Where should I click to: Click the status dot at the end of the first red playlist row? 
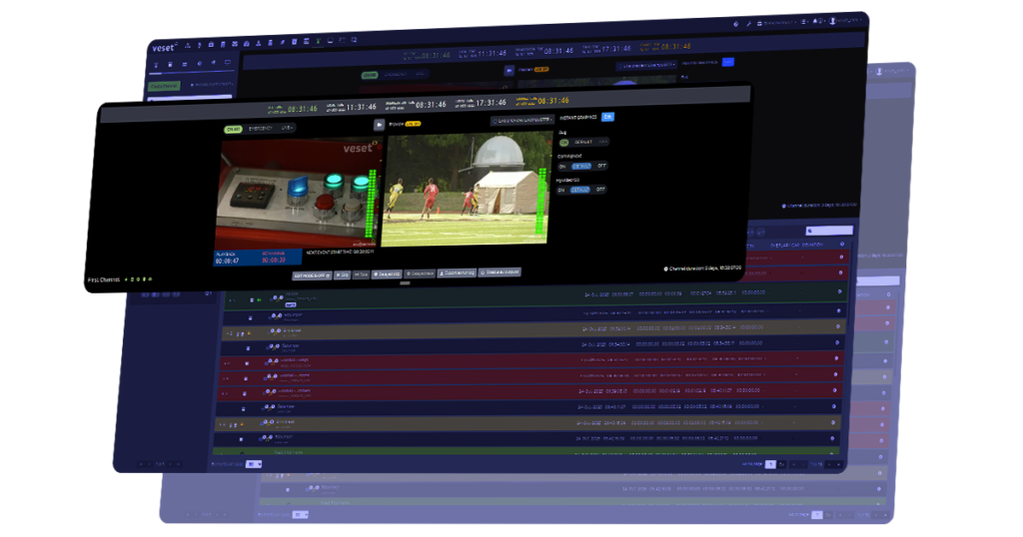pos(841,257)
